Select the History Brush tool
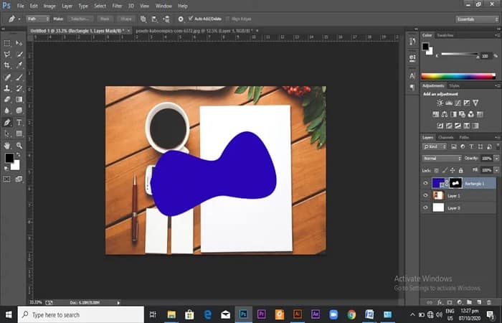The height and width of the screenshot is (323, 502). 19,88
